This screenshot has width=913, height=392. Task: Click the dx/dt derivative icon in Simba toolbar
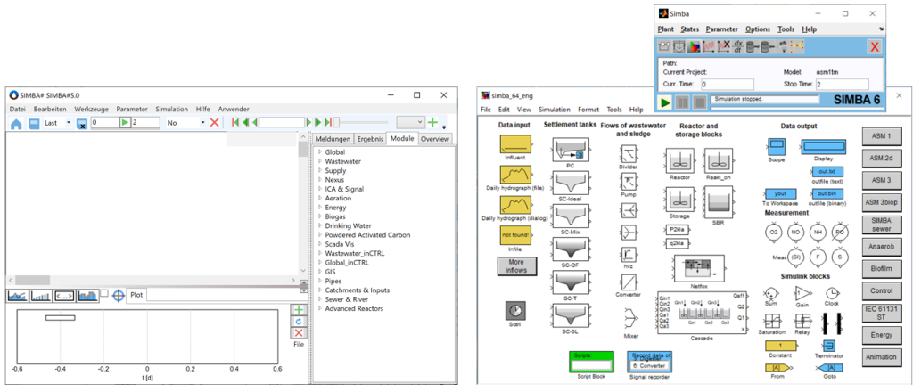pyautogui.click(x=737, y=46)
